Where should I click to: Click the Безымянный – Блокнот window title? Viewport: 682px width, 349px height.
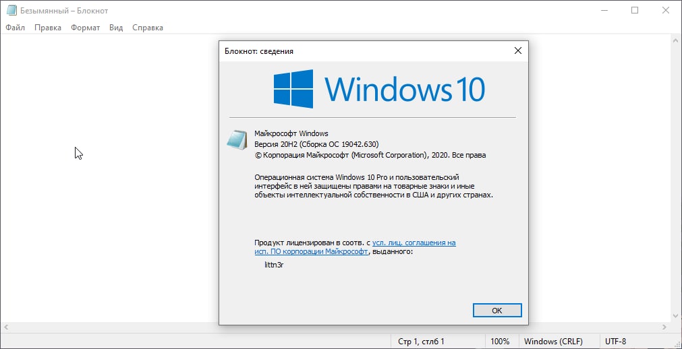pyautogui.click(x=64, y=11)
